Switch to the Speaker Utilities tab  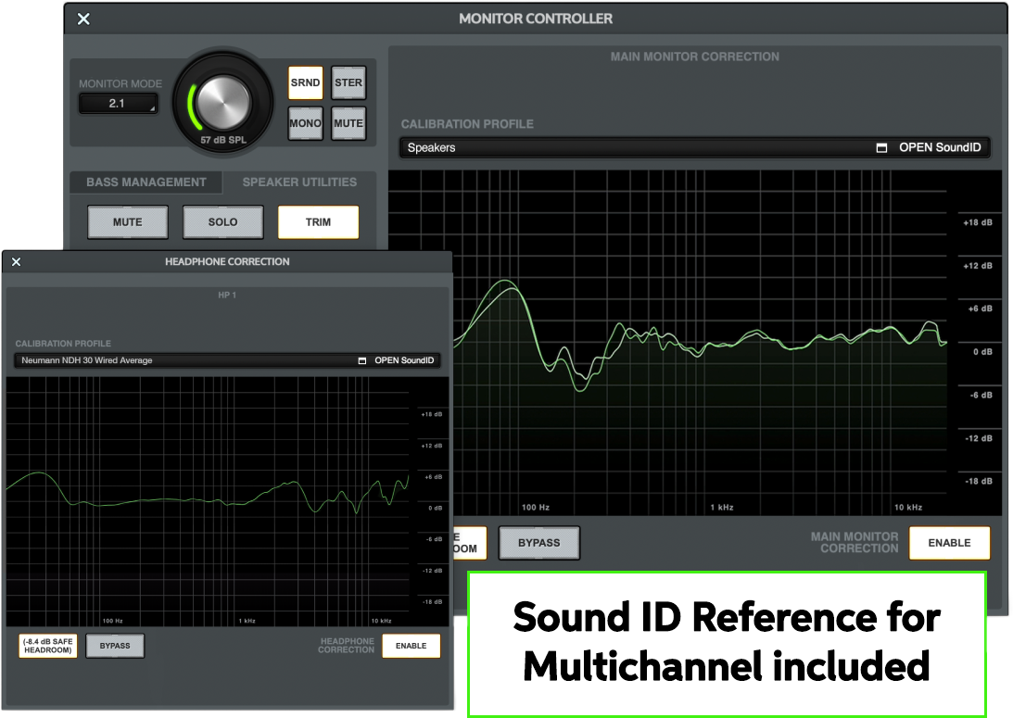point(299,183)
